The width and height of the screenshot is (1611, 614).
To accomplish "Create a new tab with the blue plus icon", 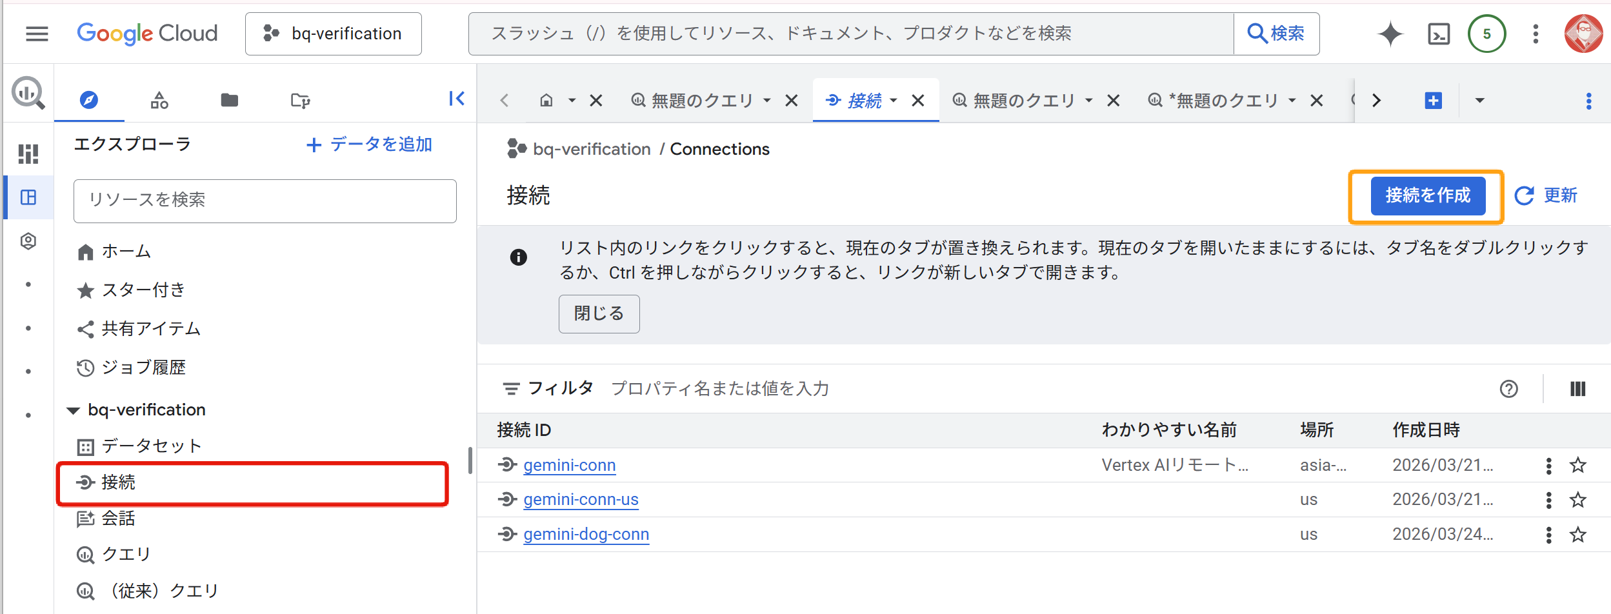I will click(x=1433, y=101).
